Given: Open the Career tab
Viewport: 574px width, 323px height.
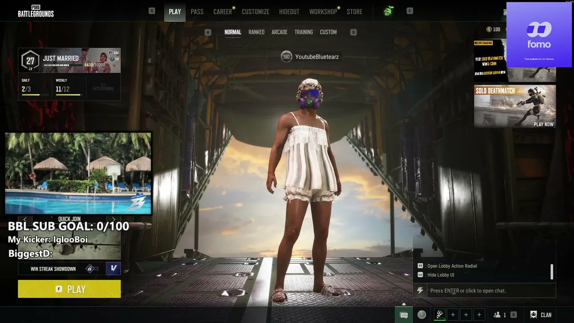Looking at the screenshot, I should 222,12.
